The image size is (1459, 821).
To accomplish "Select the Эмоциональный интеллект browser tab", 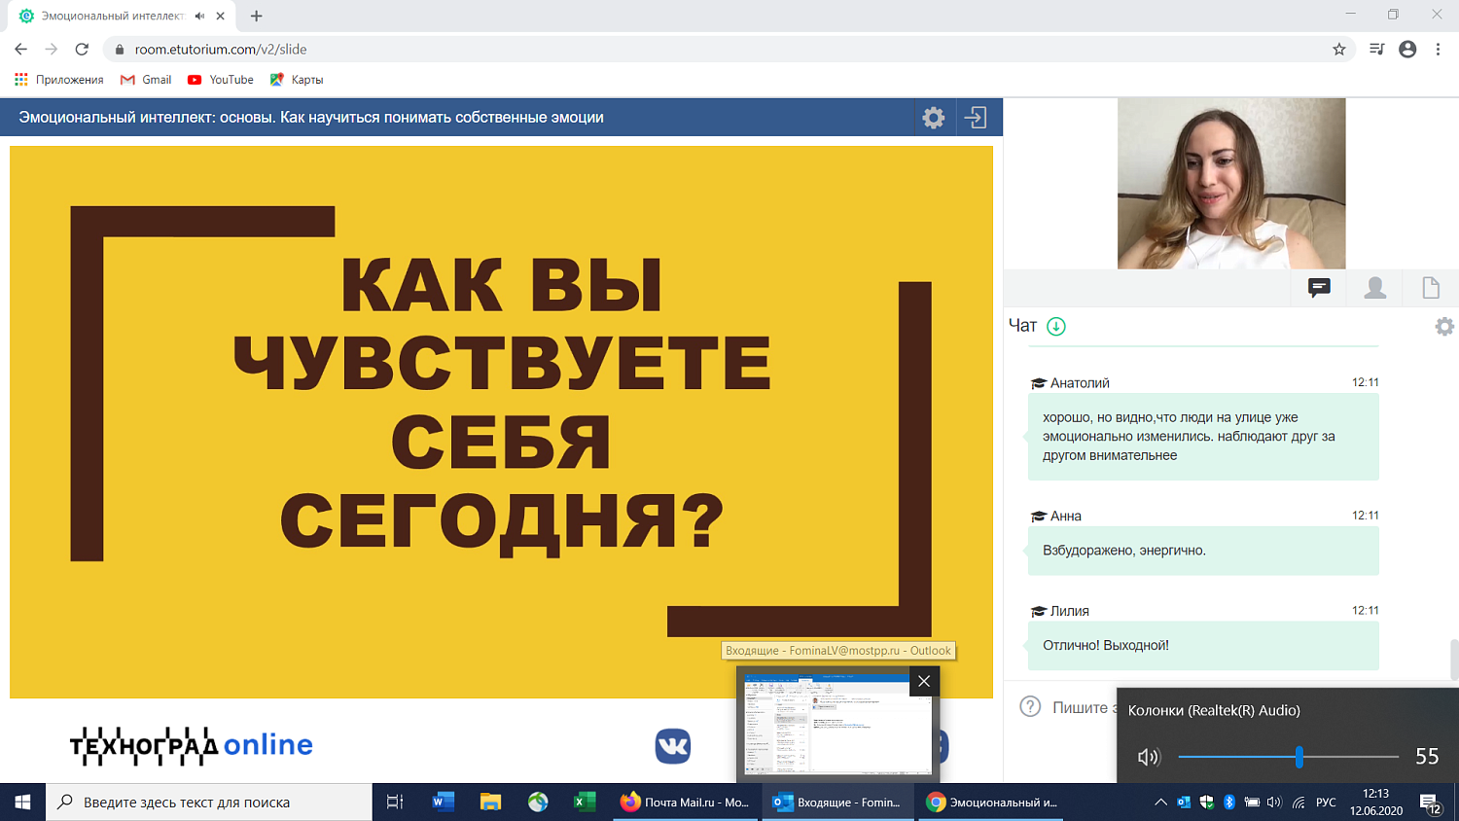I will [122, 17].
